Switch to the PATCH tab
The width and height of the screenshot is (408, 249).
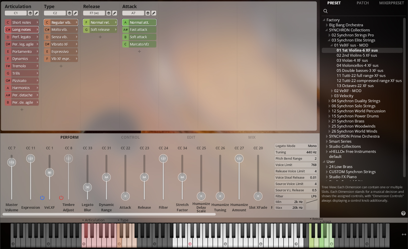362,3
